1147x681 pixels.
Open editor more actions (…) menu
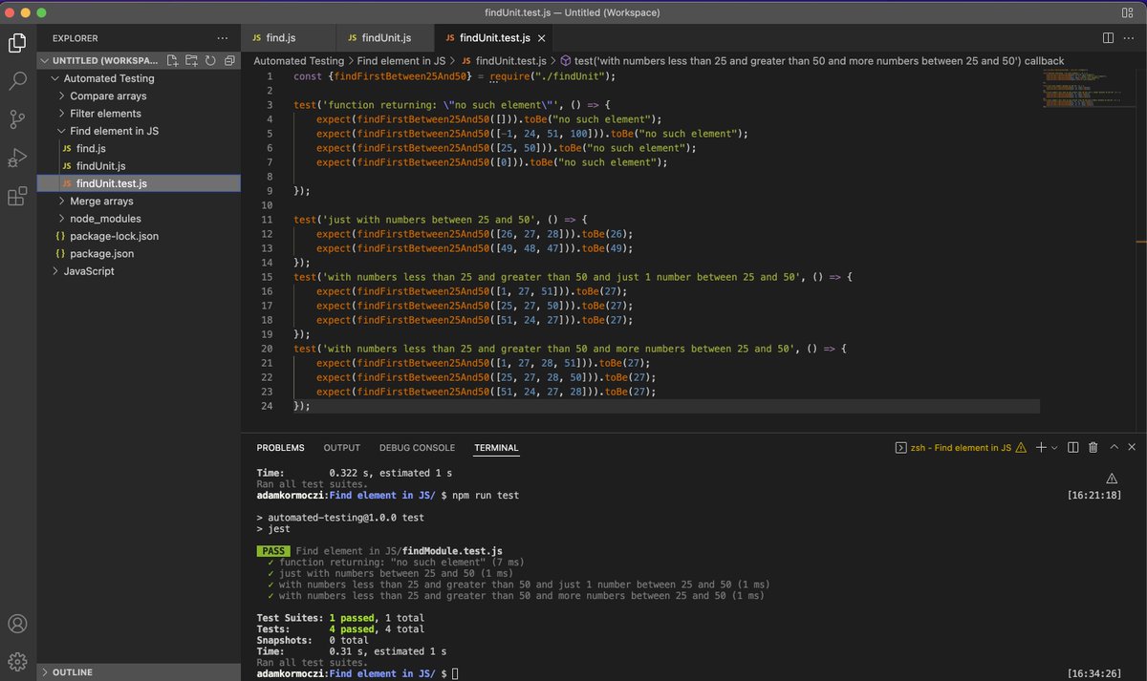1129,38
